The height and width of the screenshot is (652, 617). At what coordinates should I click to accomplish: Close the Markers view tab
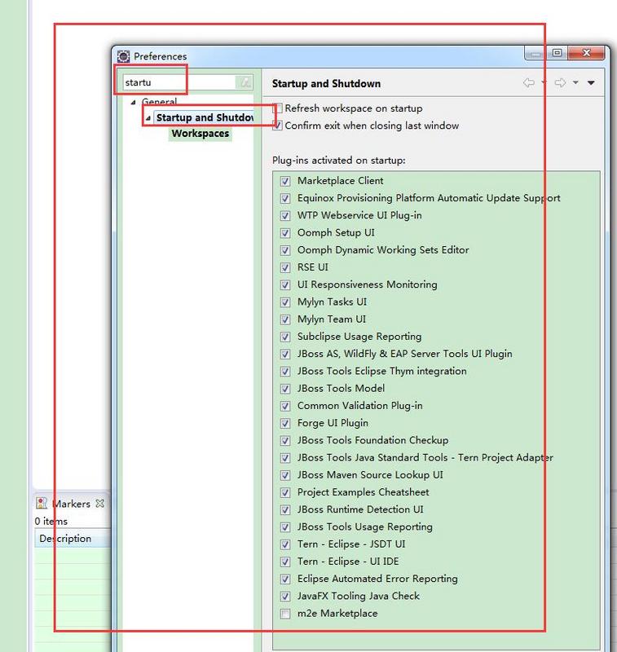pyautogui.click(x=99, y=504)
